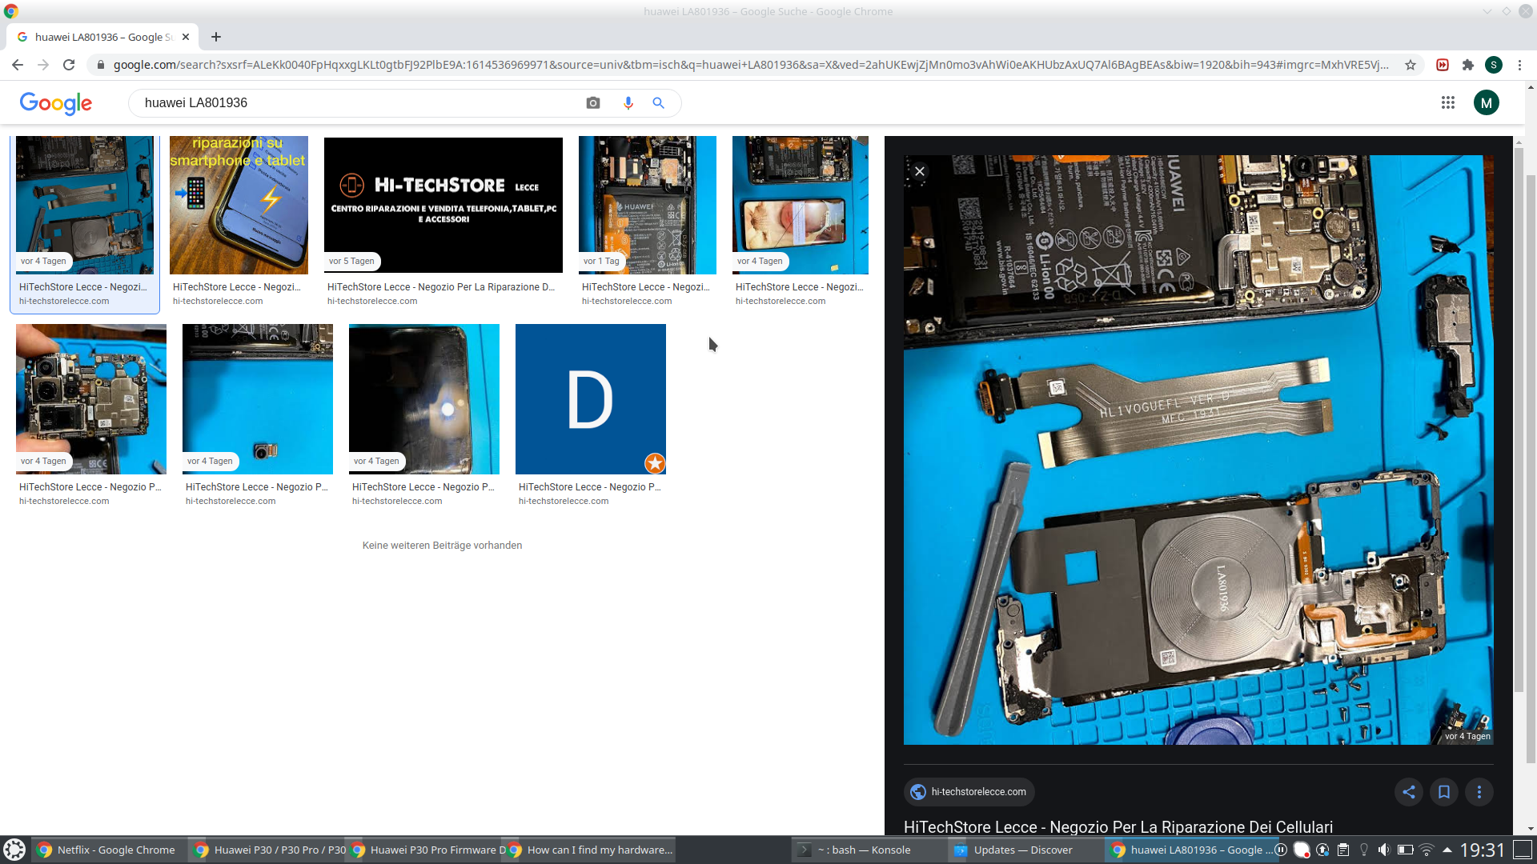This screenshot has width=1537, height=864.
Task: Click the Google logo
Action: point(56,103)
